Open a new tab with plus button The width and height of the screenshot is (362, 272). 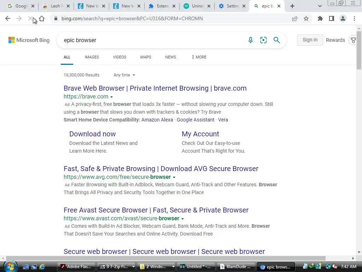tap(292, 6)
